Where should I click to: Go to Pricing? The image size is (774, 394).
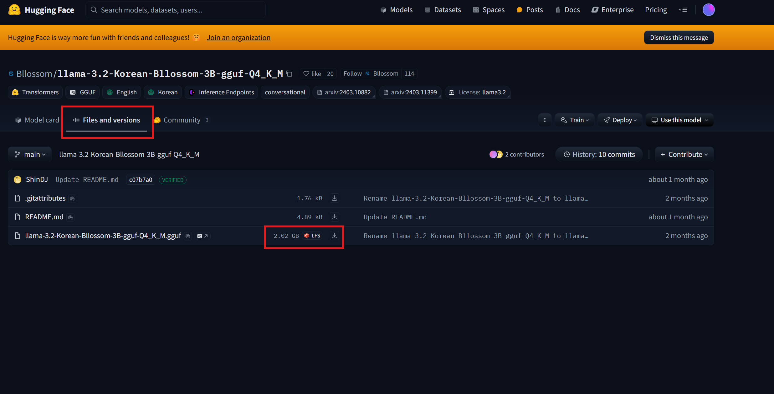pos(656,10)
